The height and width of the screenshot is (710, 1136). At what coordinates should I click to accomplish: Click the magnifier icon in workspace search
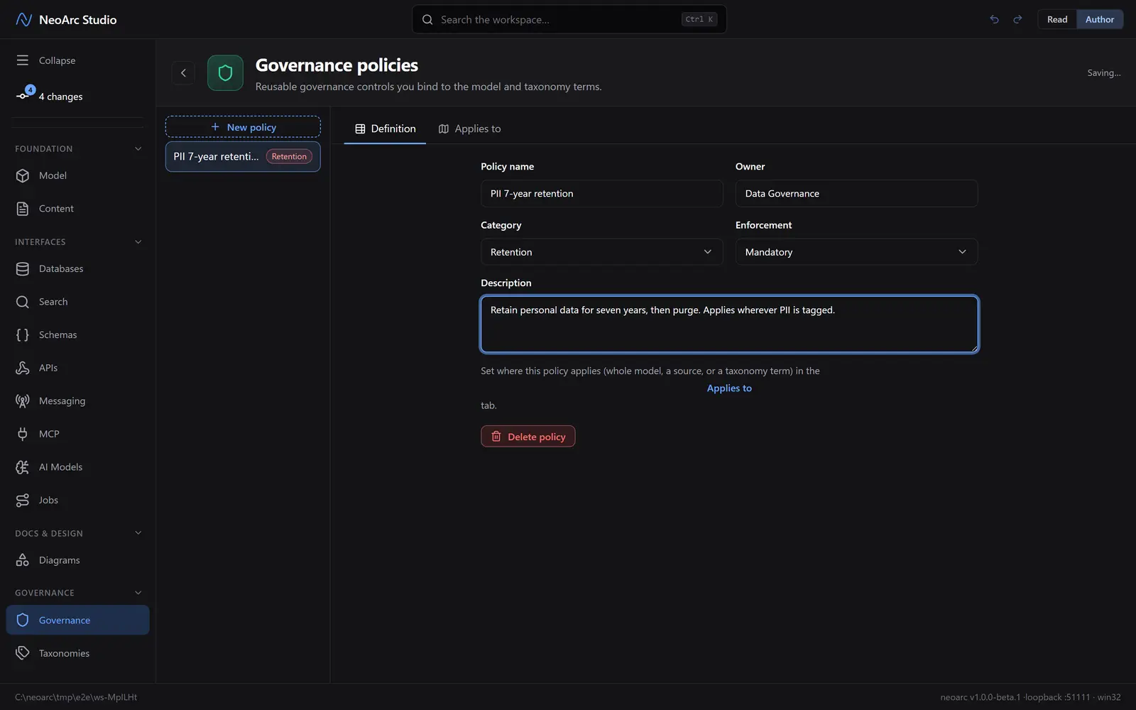pyautogui.click(x=427, y=19)
